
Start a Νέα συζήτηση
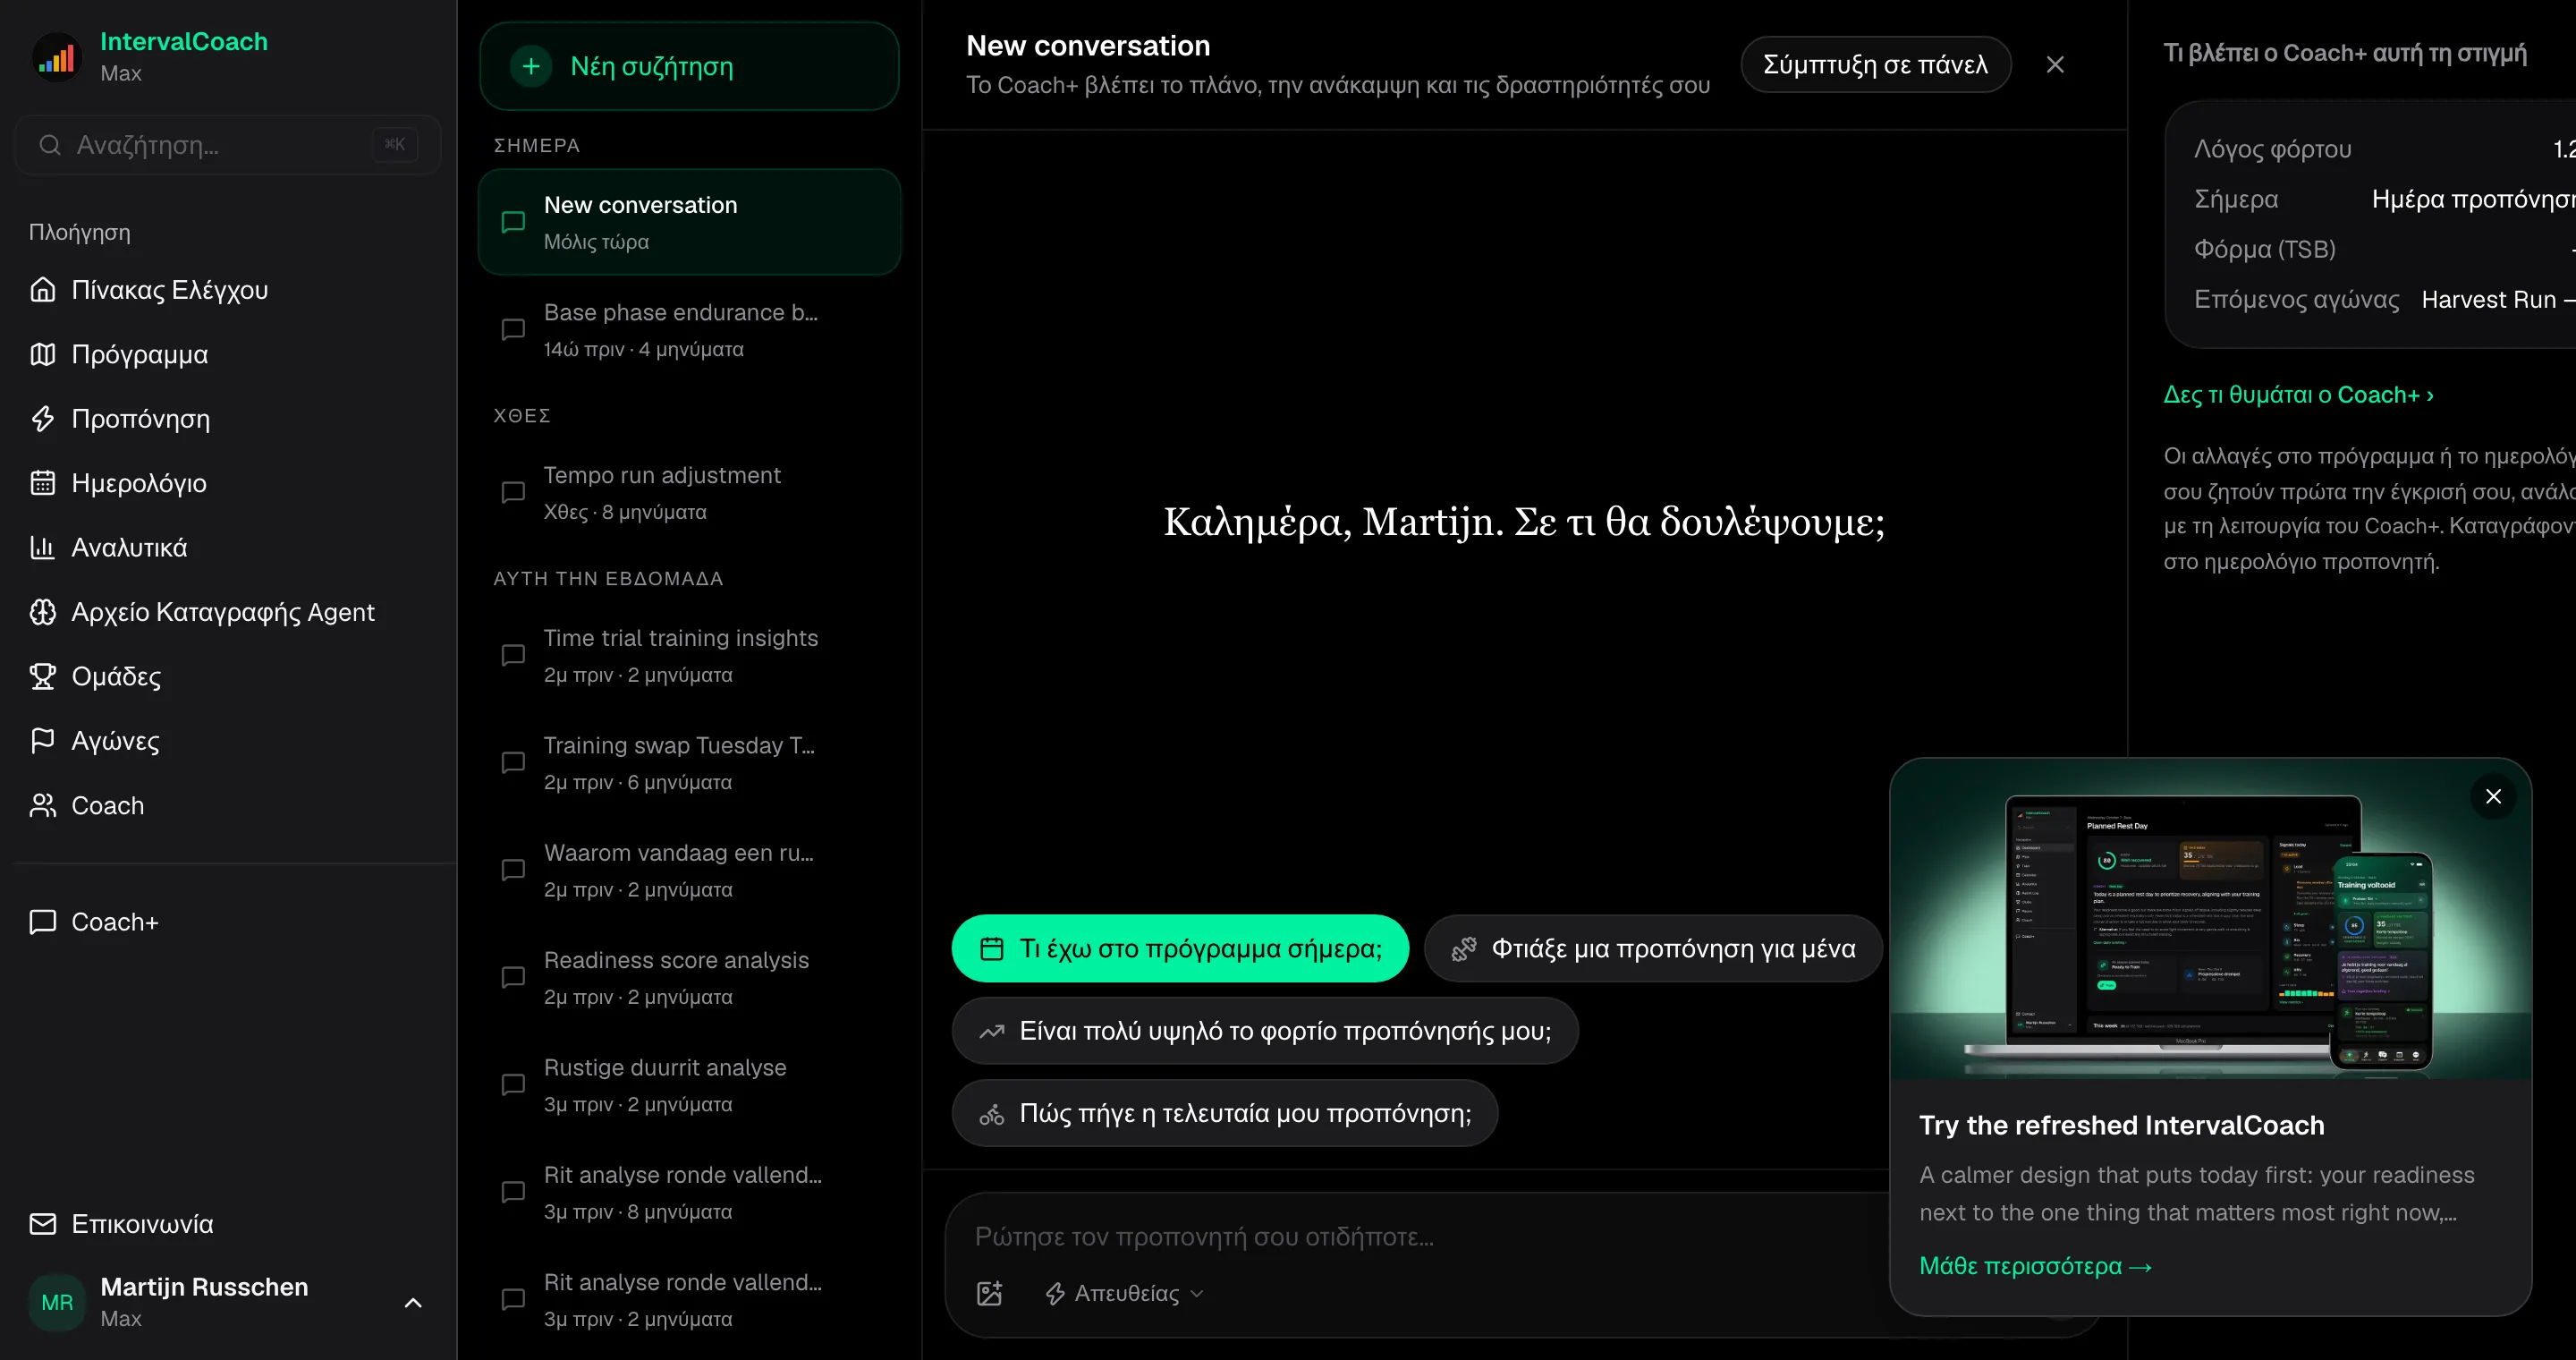(x=689, y=66)
